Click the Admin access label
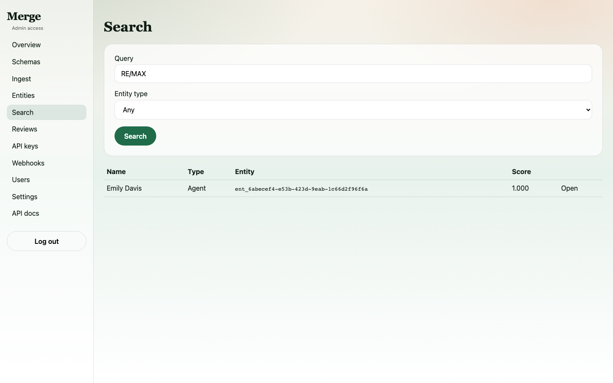The image size is (613, 383). [28, 28]
